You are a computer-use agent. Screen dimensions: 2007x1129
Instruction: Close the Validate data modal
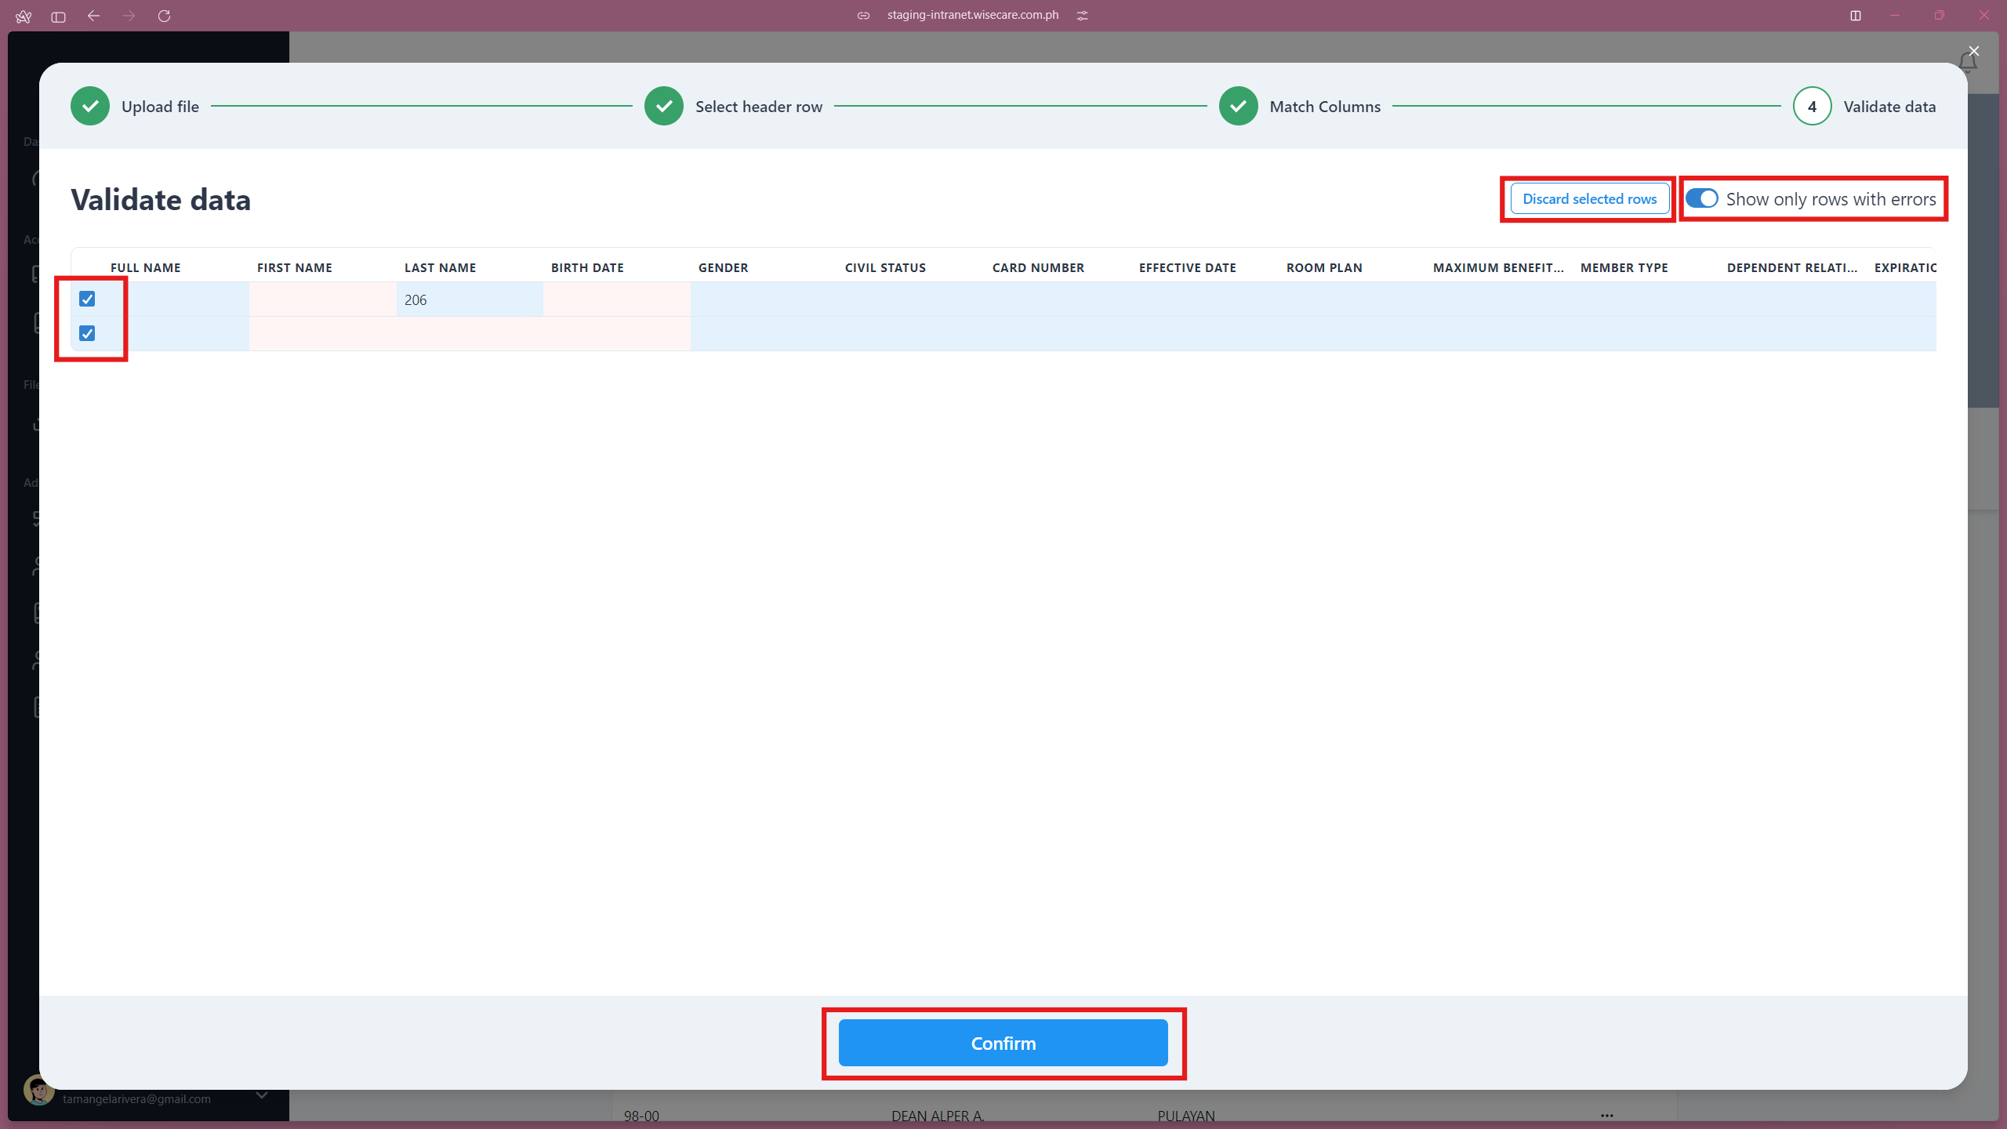click(x=1973, y=51)
